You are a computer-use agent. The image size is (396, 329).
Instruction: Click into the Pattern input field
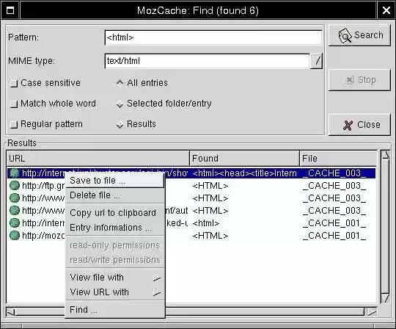coord(213,37)
